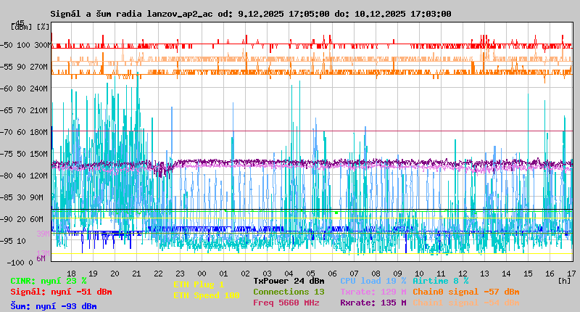Screen dimensions: 580x312
Task: Click the blue Šum -93 dBm legend label
Action: tap(53, 305)
